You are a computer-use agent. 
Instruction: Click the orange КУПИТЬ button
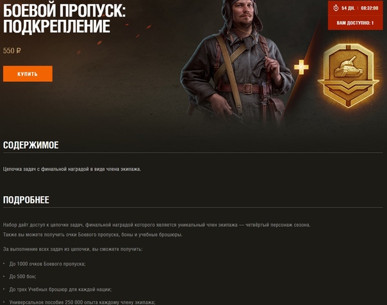(28, 74)
